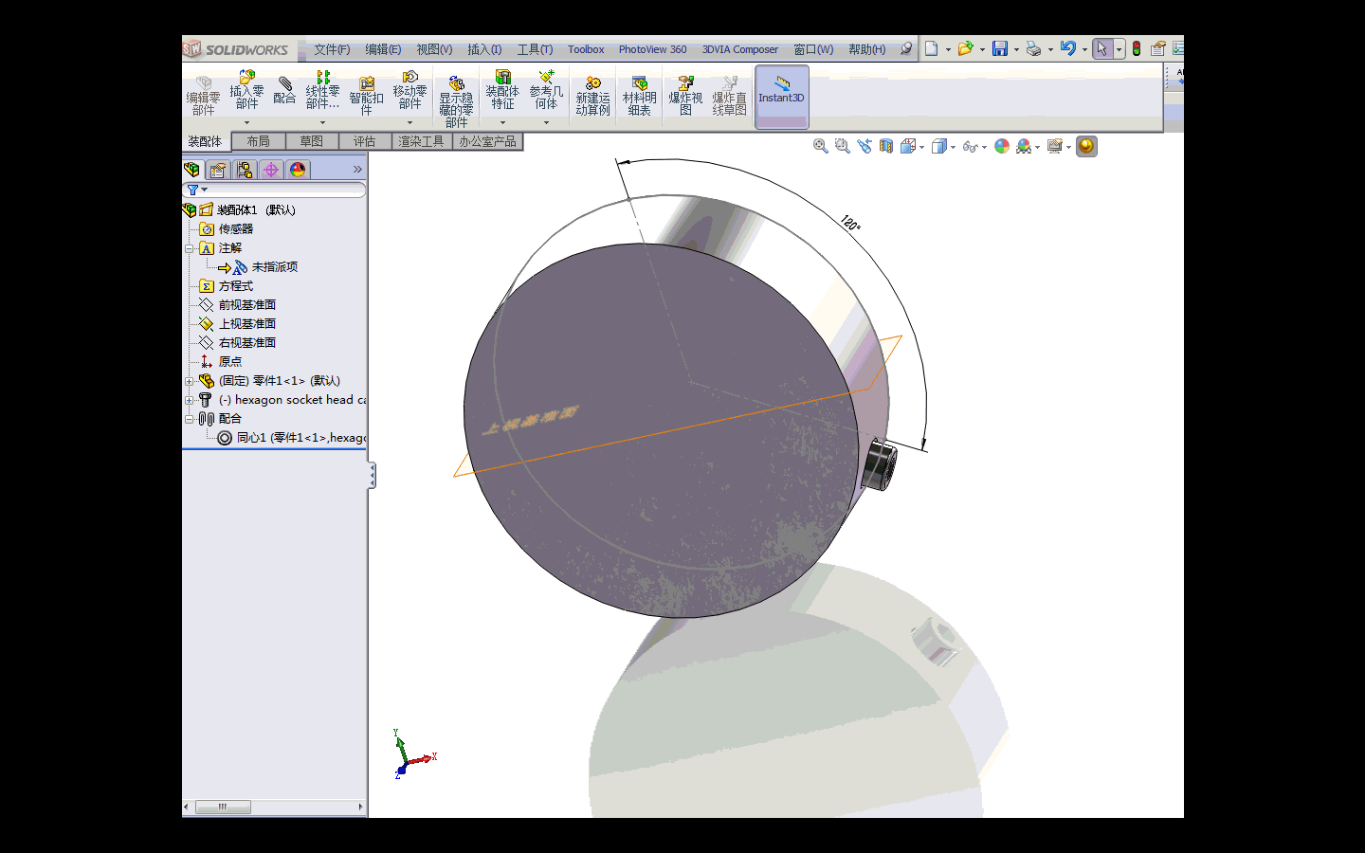Expand the Insert Components dropdown arrow
The height and width of the screenshot is (853, 1365).
246,122
